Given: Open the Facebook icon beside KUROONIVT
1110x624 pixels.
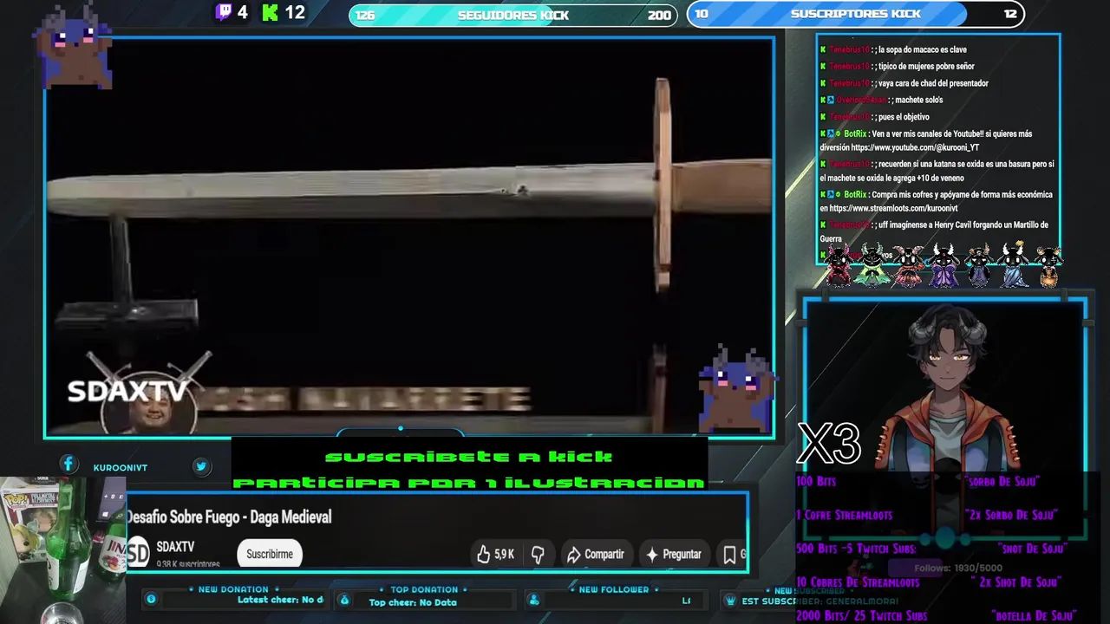Looking at the screenshot, I should (69, 465).
